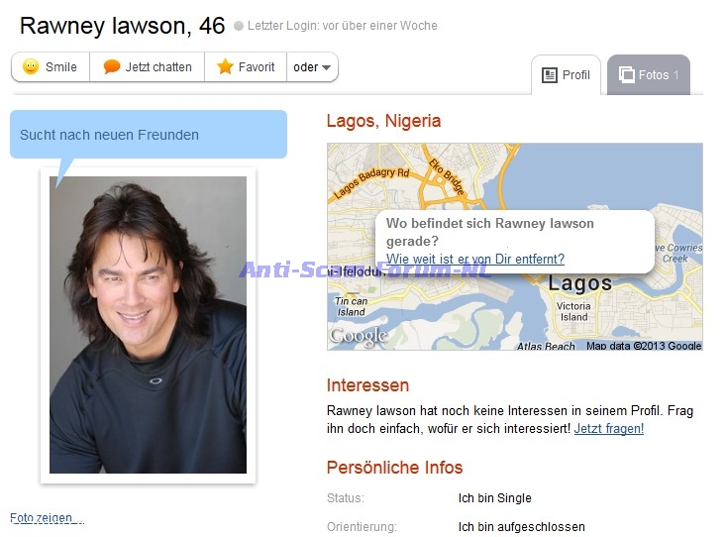Add profile as Favorit
The image size is (726, 537).
coord(246,67)
